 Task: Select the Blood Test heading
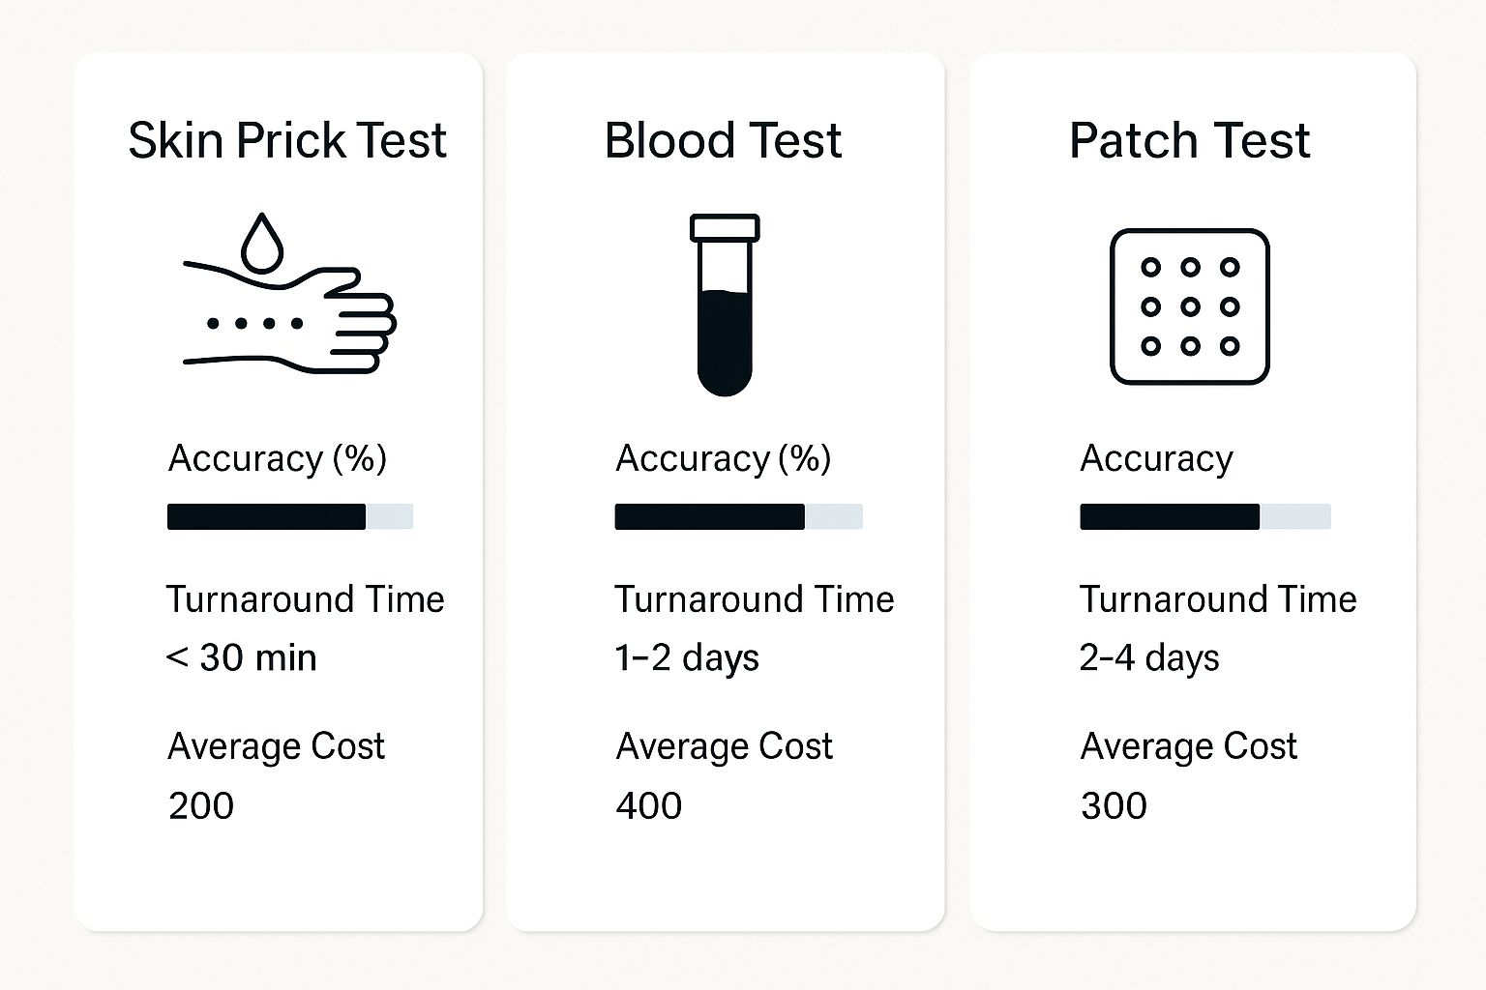(723, 141)
